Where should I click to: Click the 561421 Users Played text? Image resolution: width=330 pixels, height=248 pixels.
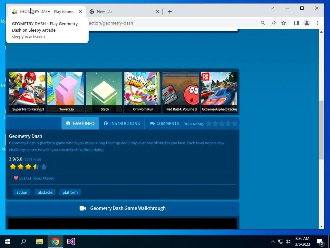(x=37, y=178)
